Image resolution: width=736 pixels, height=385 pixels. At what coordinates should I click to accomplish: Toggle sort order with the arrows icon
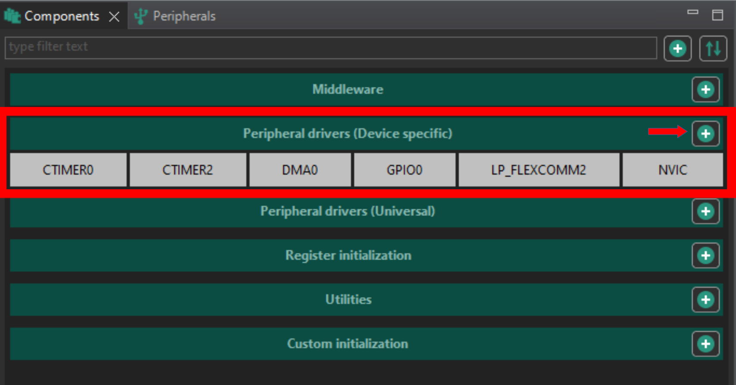(713, 48)
